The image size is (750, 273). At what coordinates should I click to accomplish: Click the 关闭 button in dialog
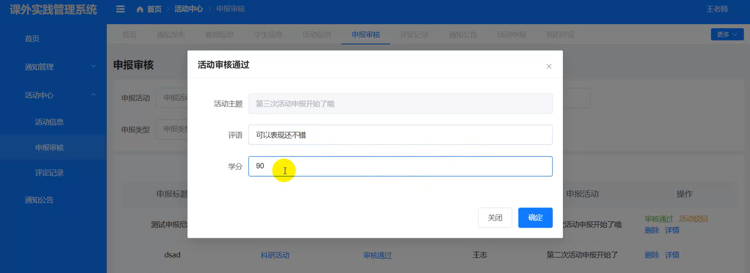click(495, 218)
